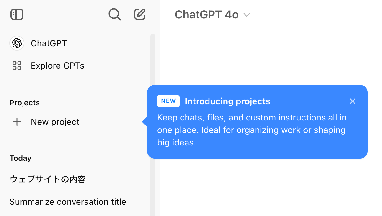Open the Summarize conversation title chat
The image size is (382, 216).
coord(68,202)
